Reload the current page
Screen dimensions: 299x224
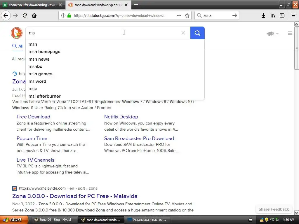25,15
